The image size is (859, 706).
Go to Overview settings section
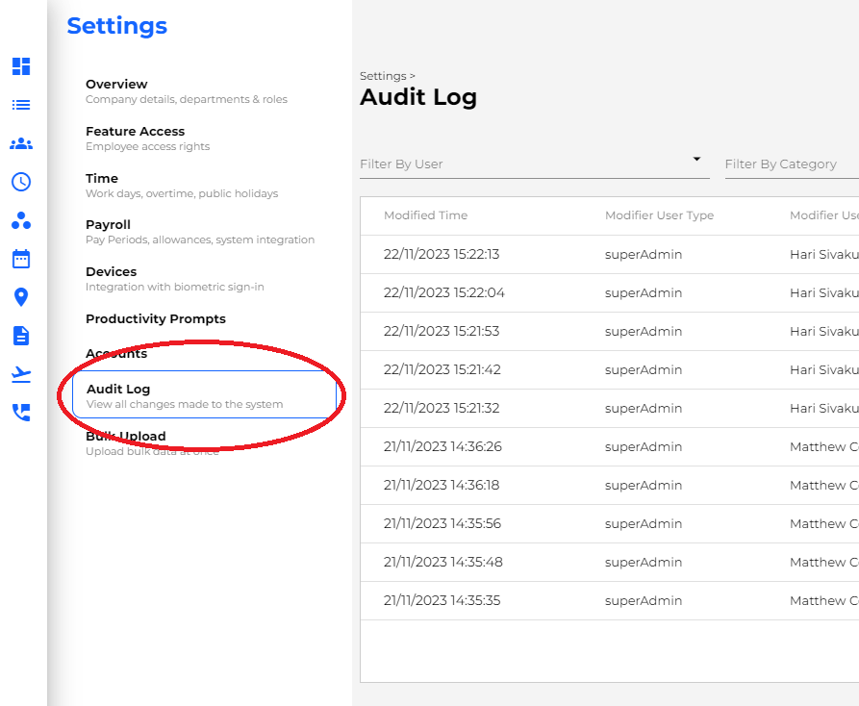116,85
